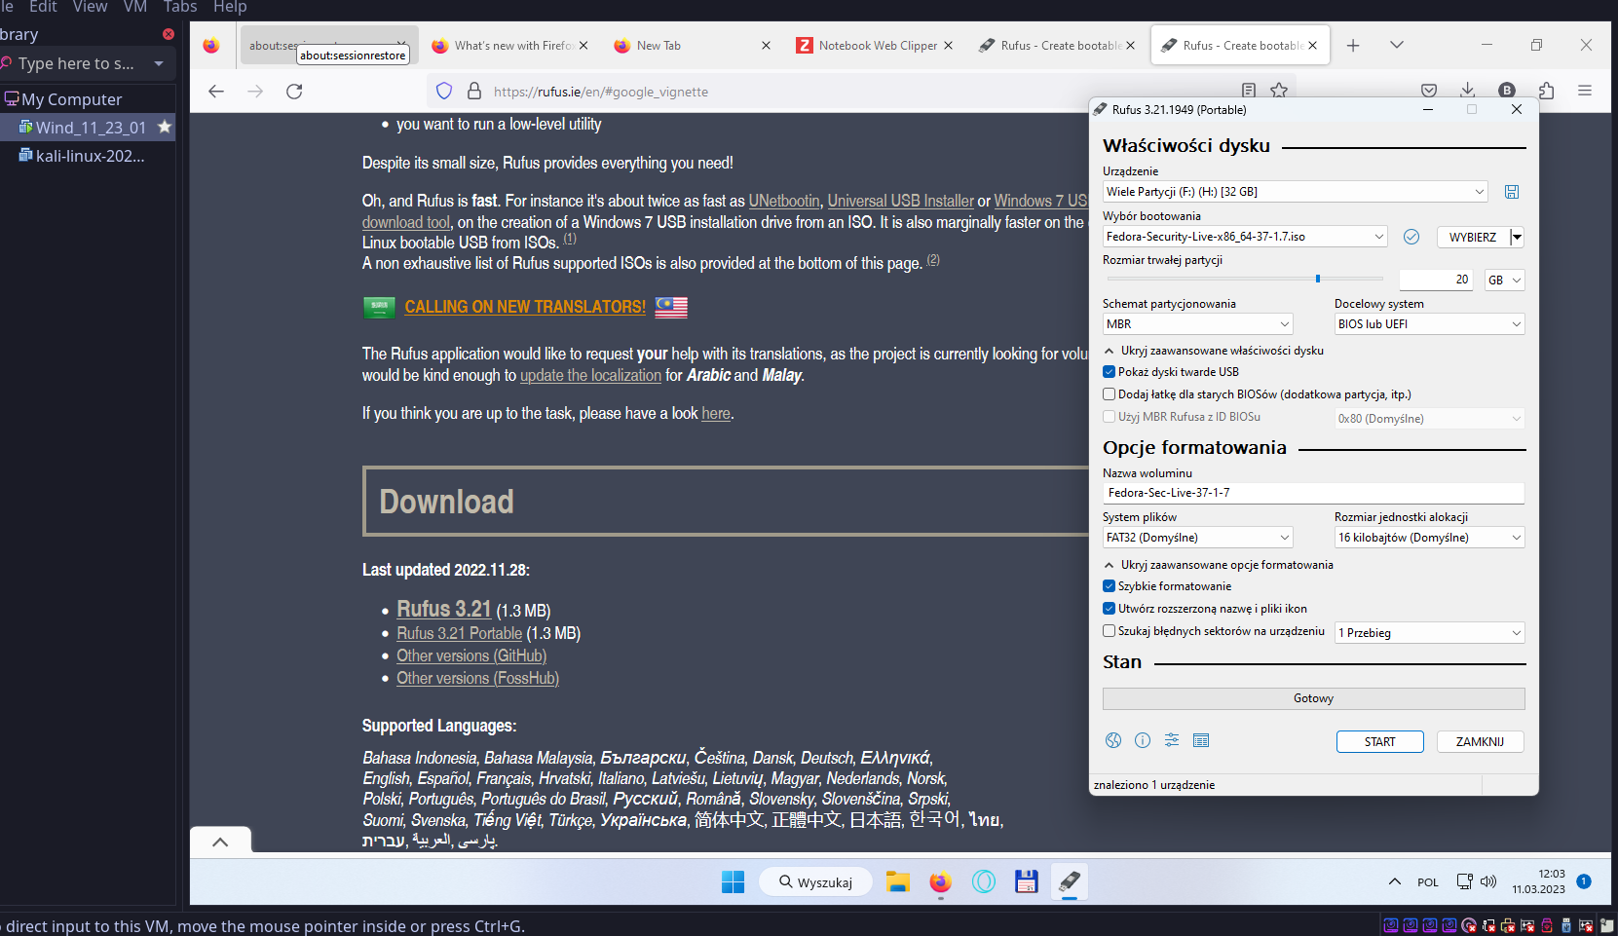1618x936 pixels.
Task: Reload the rufus.ie page
Action: tap(294, 91)
